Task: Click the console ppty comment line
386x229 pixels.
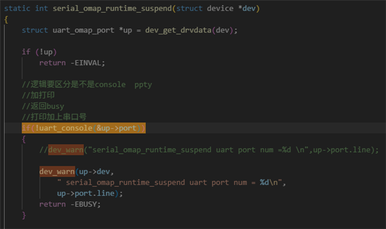Action: coord(87,84)
